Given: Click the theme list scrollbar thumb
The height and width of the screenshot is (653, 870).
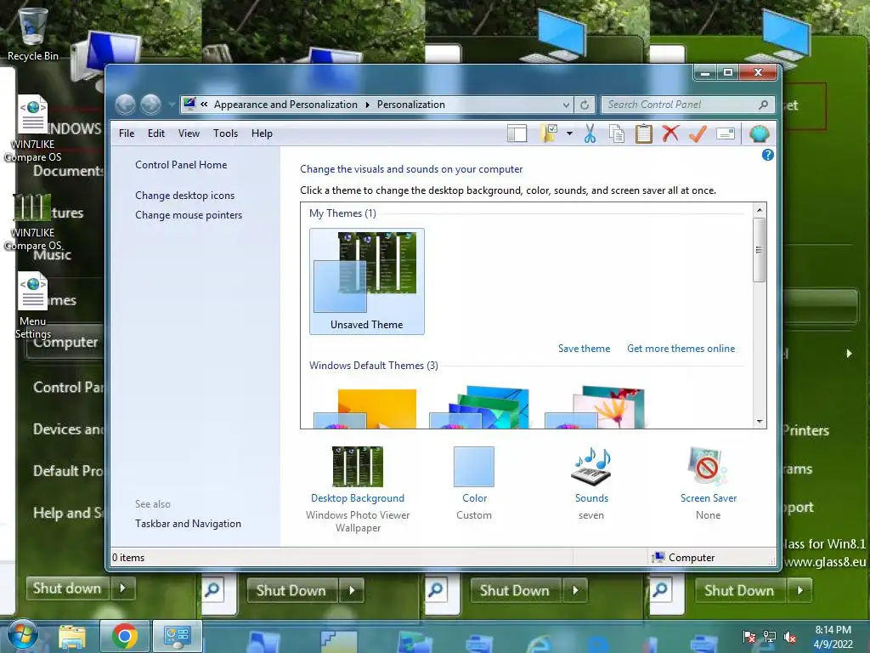Looking at the screenshot, I should point(759,250).
